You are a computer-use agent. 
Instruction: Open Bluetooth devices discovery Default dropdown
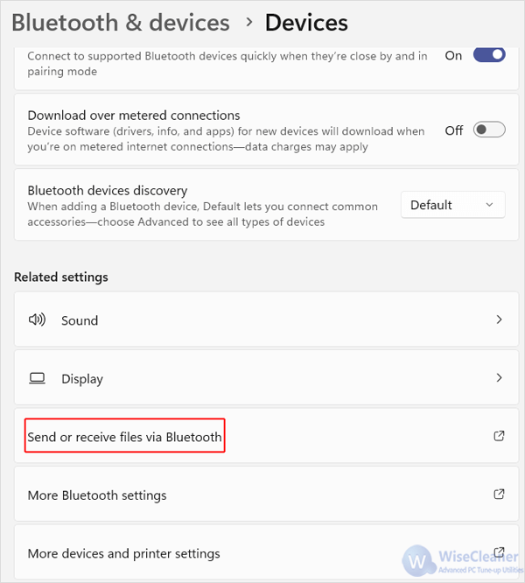[x=453, y=205]
